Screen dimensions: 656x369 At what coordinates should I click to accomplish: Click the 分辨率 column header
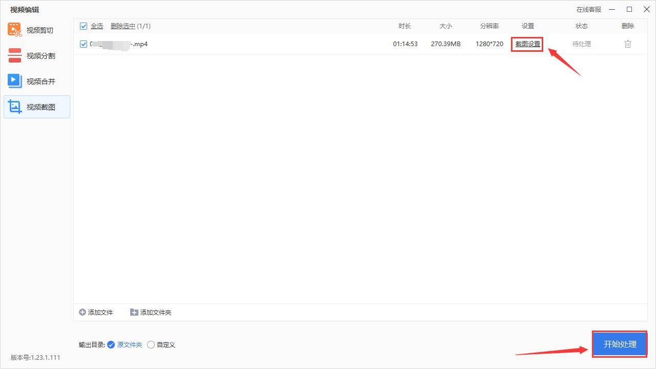pos(489,26)
